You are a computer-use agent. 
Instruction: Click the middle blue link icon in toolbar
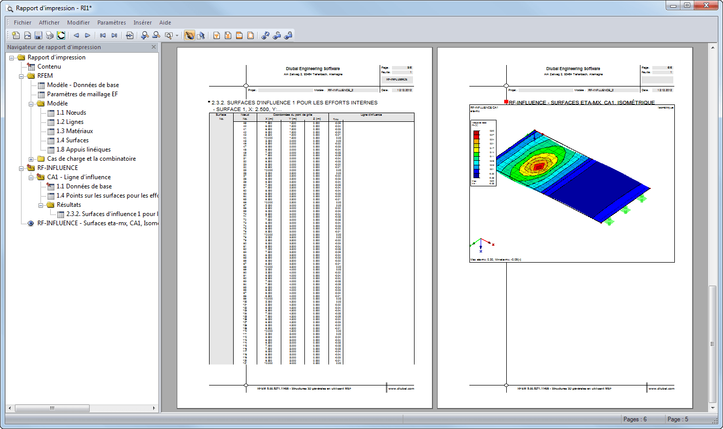tap(277, 35)
